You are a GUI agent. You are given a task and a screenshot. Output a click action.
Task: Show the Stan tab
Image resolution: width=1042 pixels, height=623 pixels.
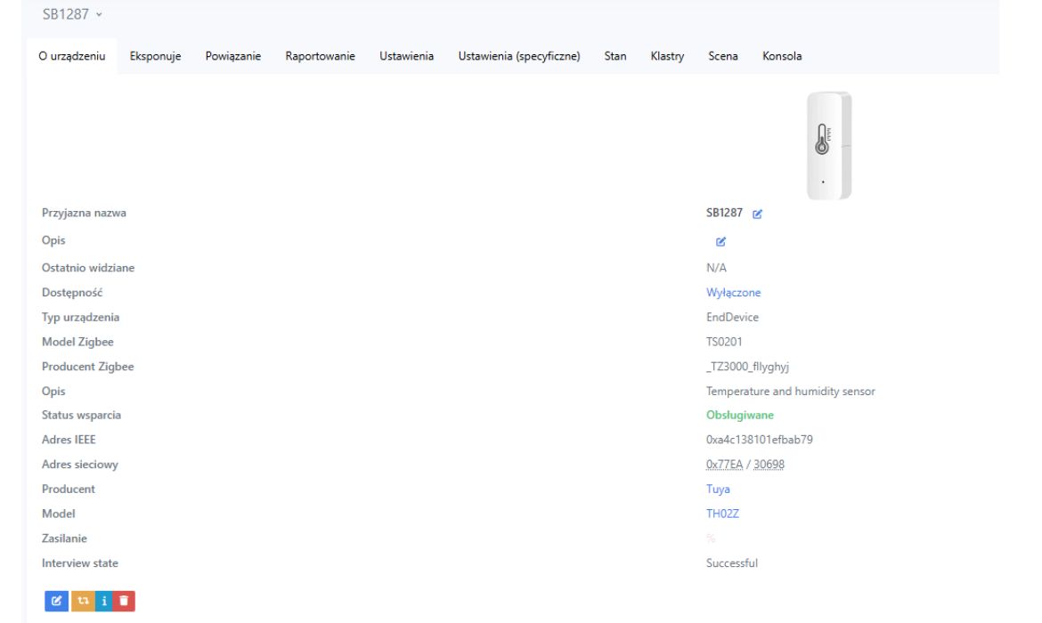click(615, 56)
